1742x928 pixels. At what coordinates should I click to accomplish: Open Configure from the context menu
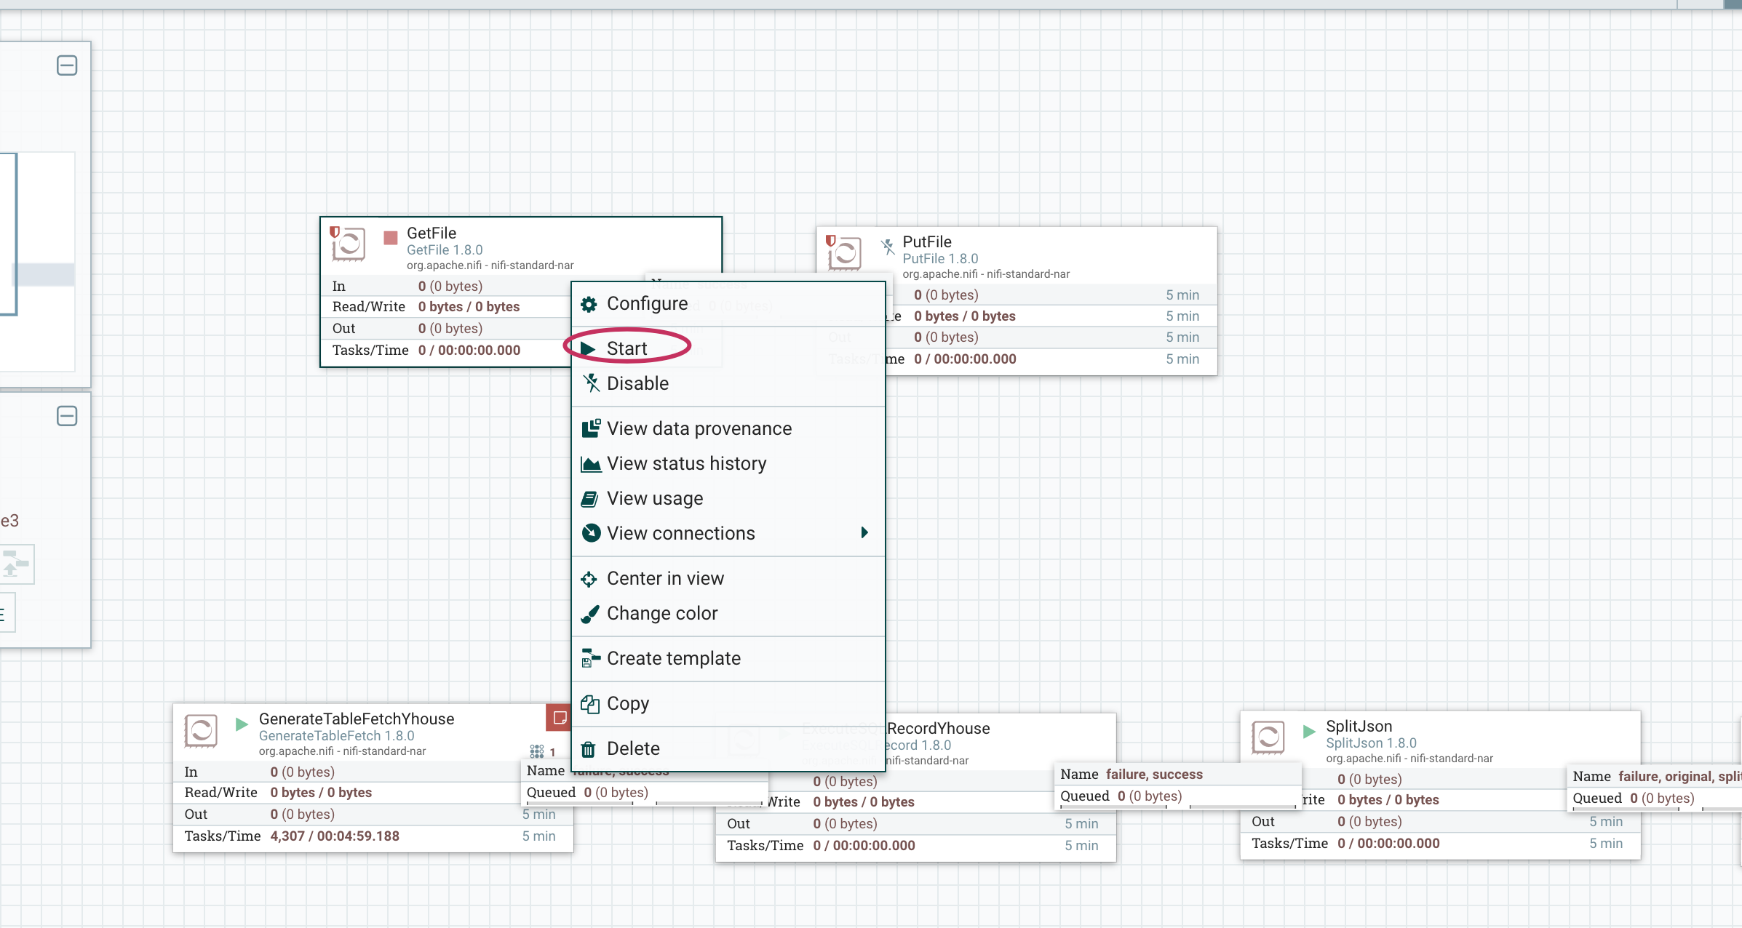pos(728,304)
